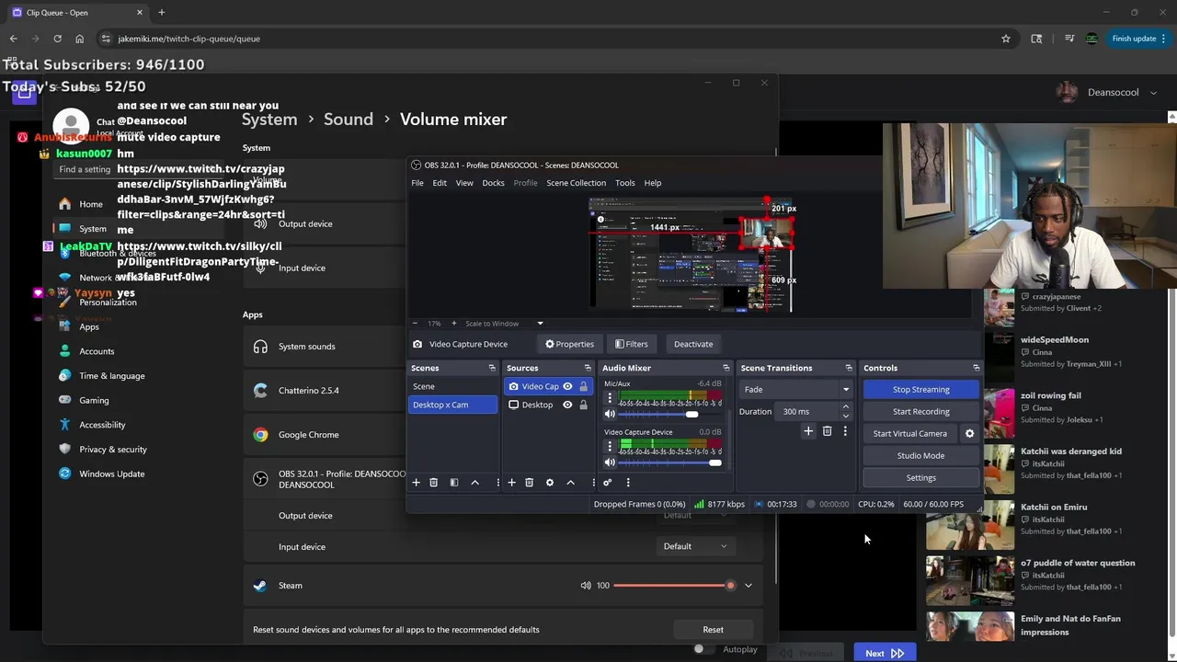The image size is (1177, 662).
Task: Decrease transition duration with down arrow
Action: tap(845, 416)
